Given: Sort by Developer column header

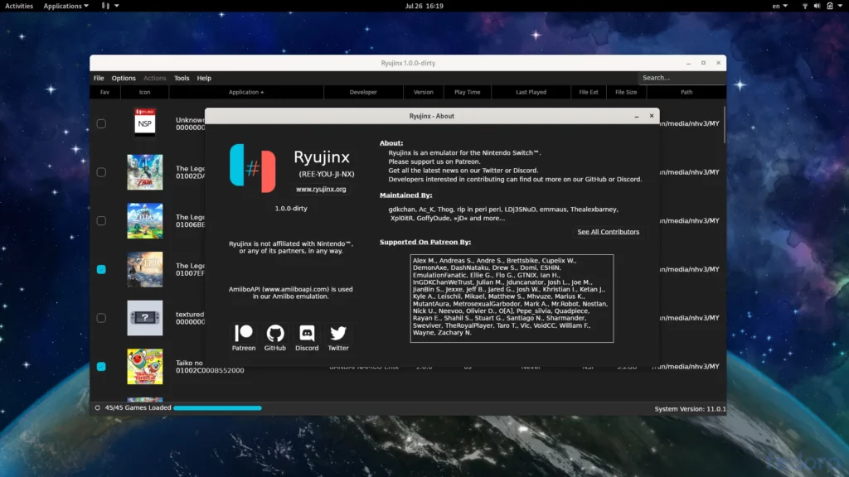Looking at the screenshot, I should pyautogui.click(x=363, y=92).
